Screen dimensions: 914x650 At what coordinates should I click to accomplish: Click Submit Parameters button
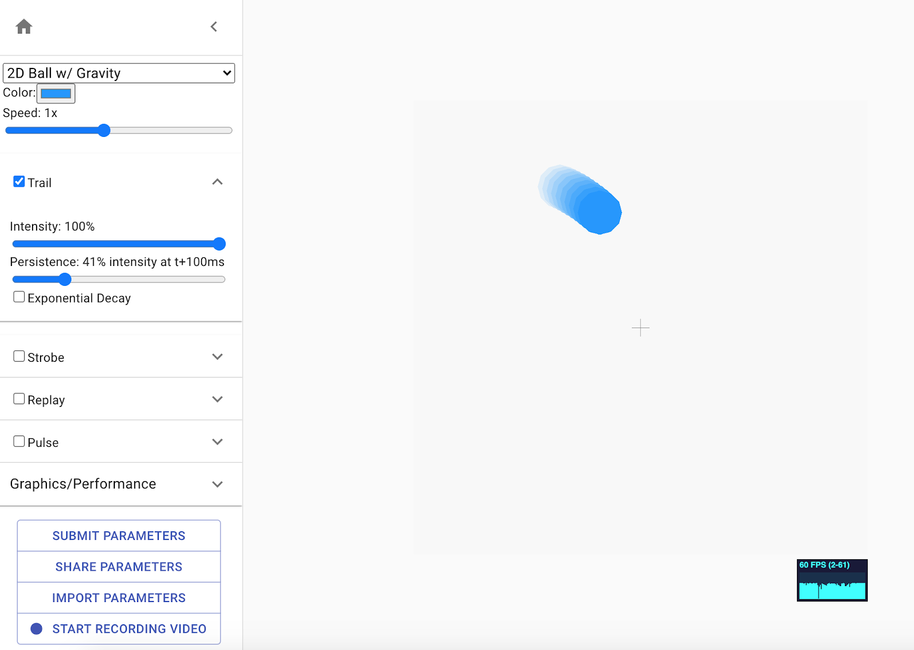pos(119,536)
